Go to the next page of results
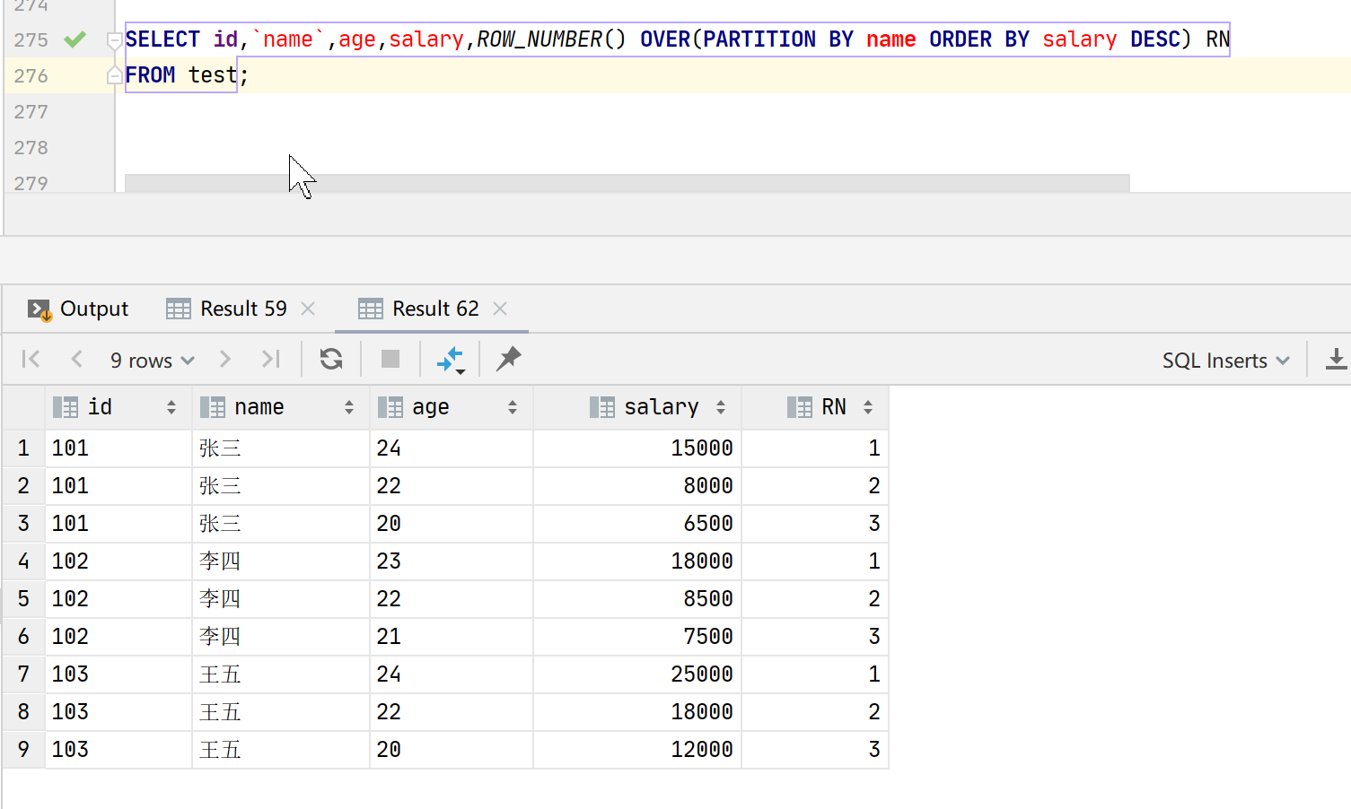 224,359
